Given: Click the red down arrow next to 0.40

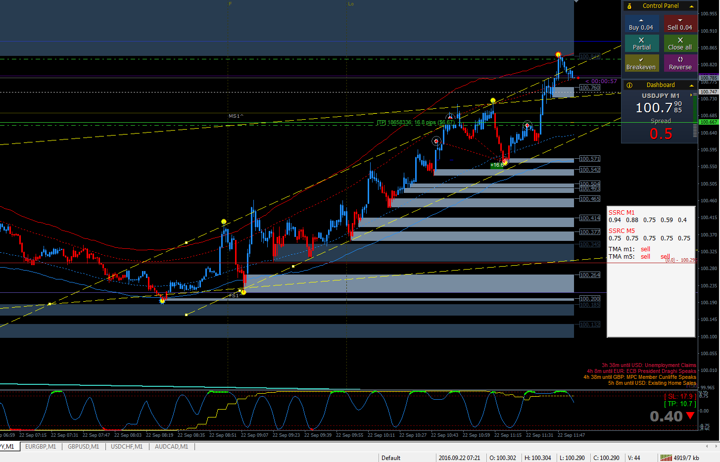Looking at the screenshot, I should (690, 416).
